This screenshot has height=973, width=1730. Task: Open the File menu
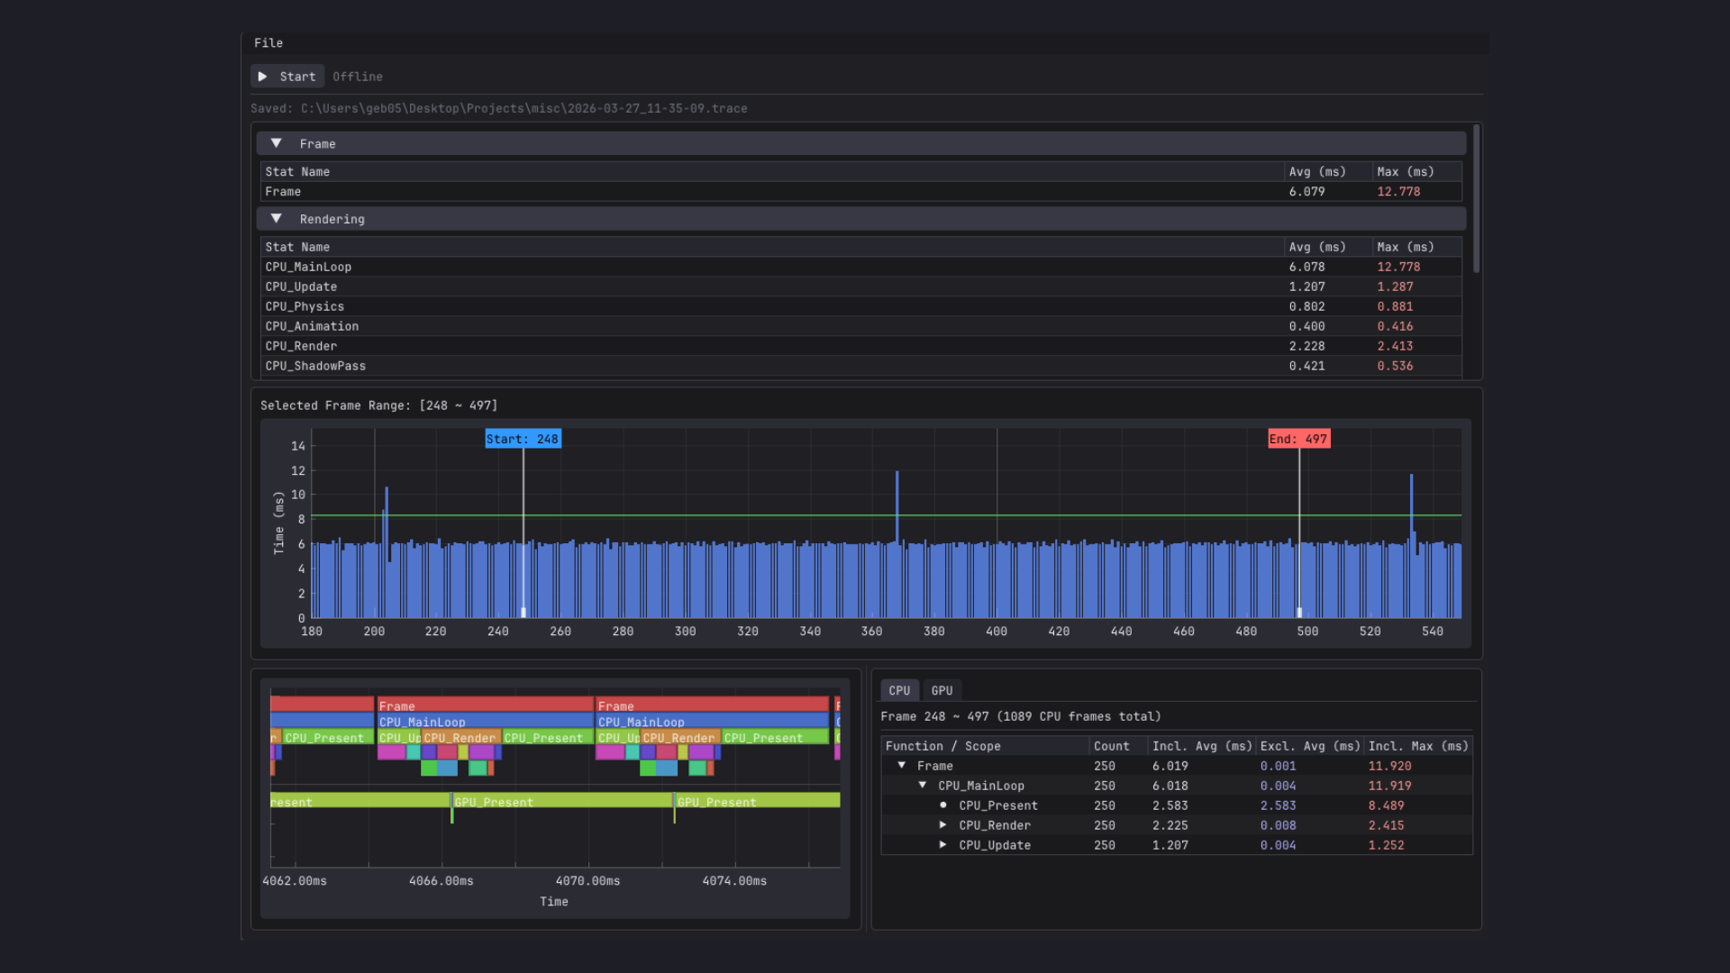pos(268,43)
